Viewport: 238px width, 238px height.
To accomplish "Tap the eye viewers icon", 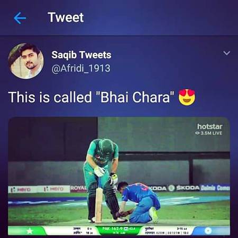I will point(197,133).
